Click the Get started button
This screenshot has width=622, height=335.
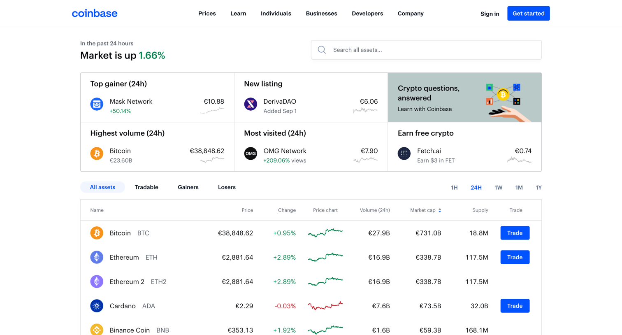click(x=528, y=14)
